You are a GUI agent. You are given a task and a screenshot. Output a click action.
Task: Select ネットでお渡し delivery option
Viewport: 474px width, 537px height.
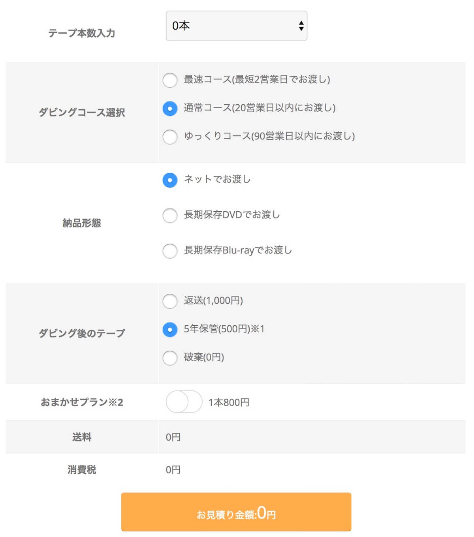coord(170,180)
